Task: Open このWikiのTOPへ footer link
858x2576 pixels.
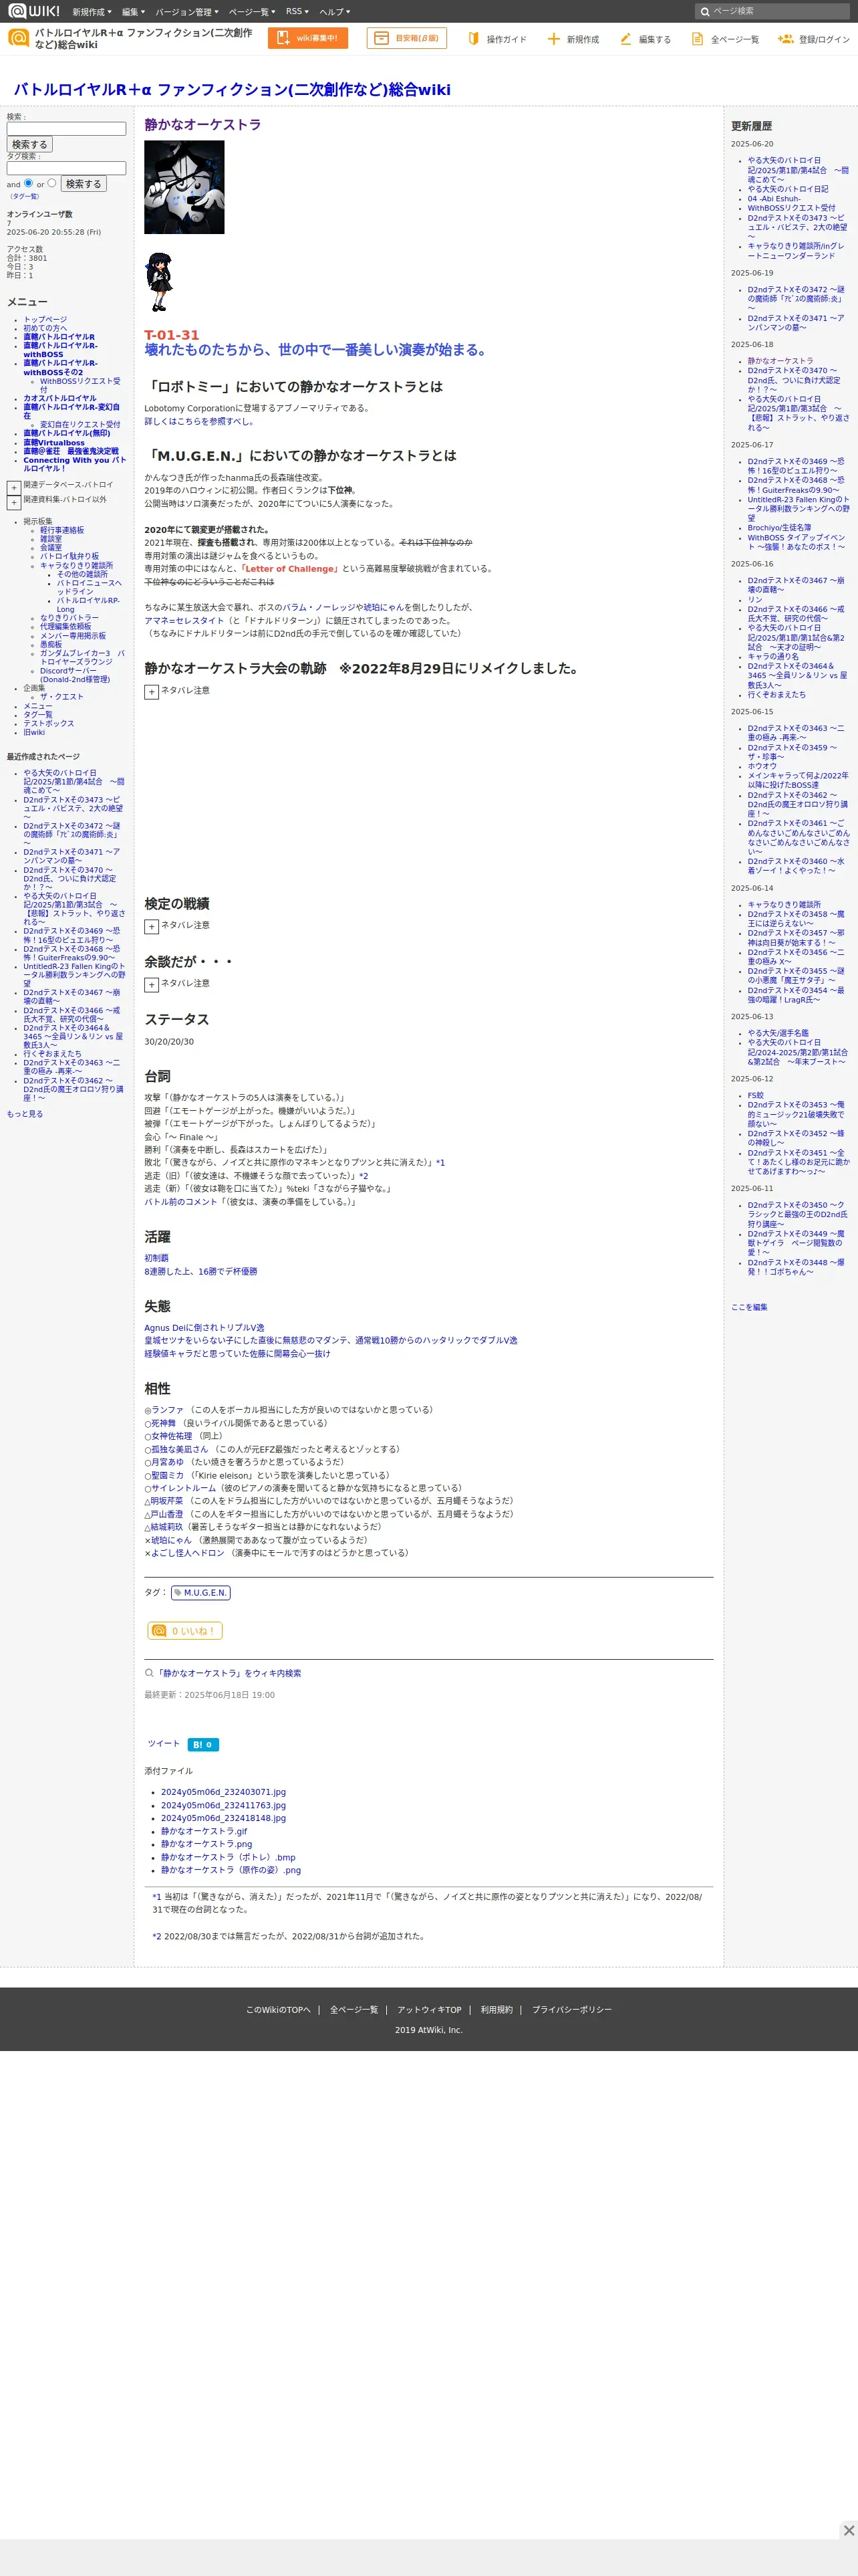Action: 279,2009
